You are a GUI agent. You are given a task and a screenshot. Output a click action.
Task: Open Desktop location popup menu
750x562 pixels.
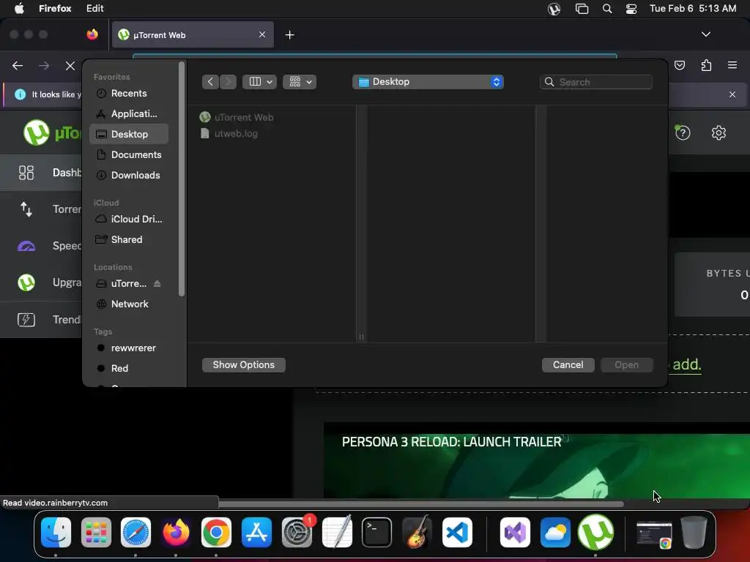point(428,82)
